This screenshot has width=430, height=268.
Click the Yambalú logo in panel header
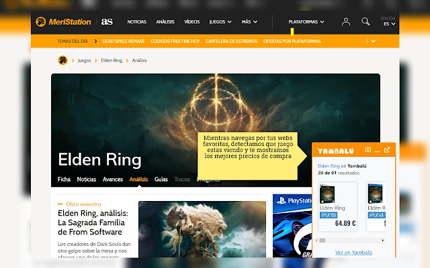pyautogui.click(x=336, y=151)
